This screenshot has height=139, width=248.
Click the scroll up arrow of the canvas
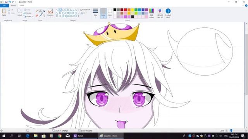(246, 23)
